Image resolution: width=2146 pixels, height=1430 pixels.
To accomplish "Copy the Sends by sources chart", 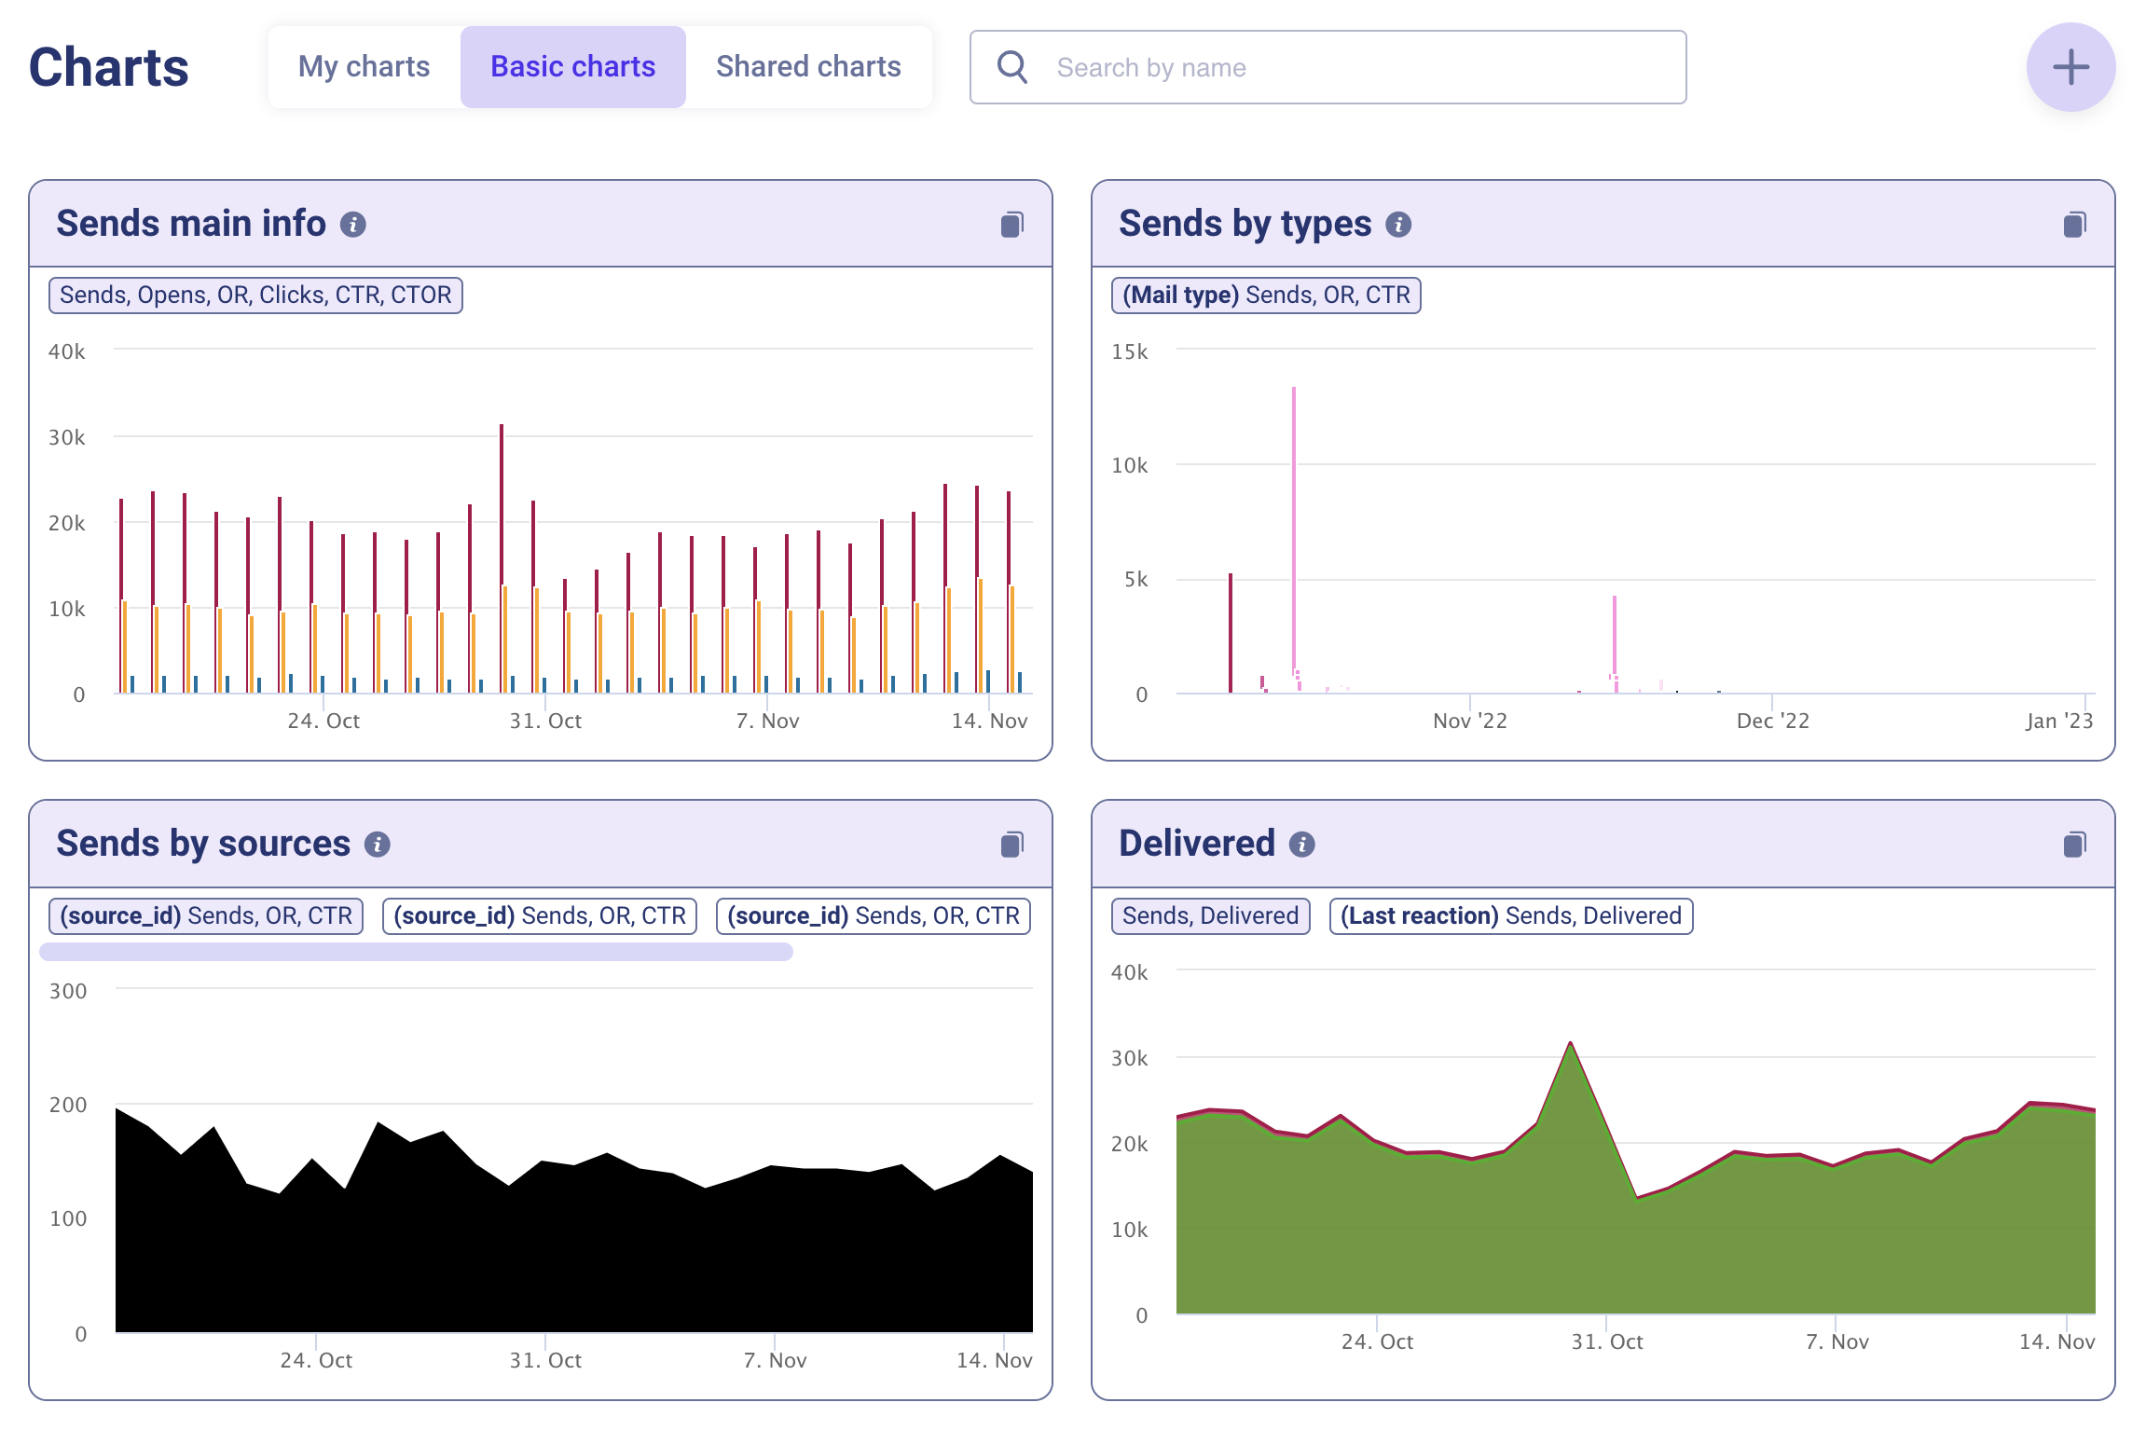I will point(1011,845).
